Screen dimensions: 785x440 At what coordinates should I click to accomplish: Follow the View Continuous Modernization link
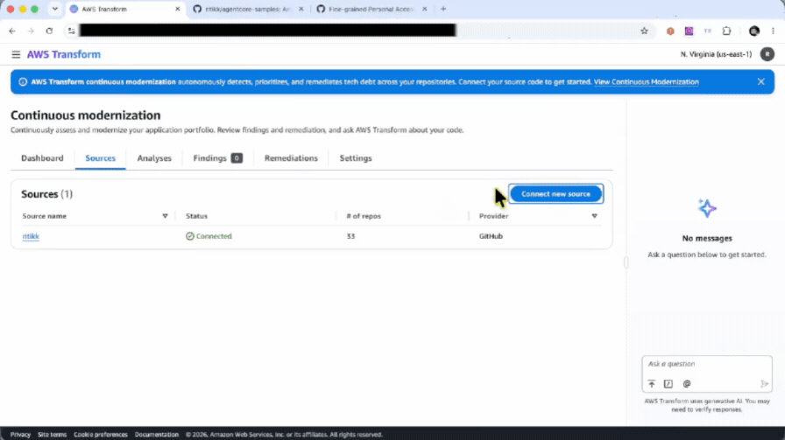pyautogui.click(x=646, y=82)
